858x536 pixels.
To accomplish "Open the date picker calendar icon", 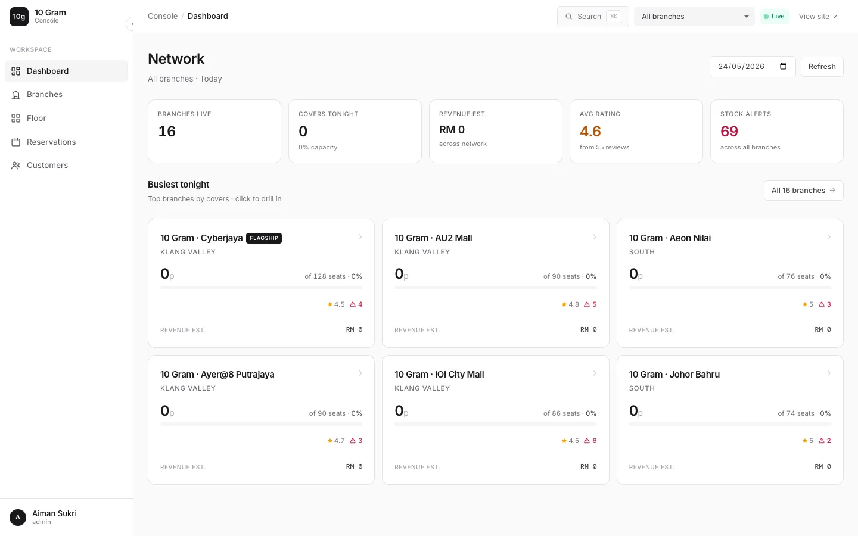I will coord(784,66).
